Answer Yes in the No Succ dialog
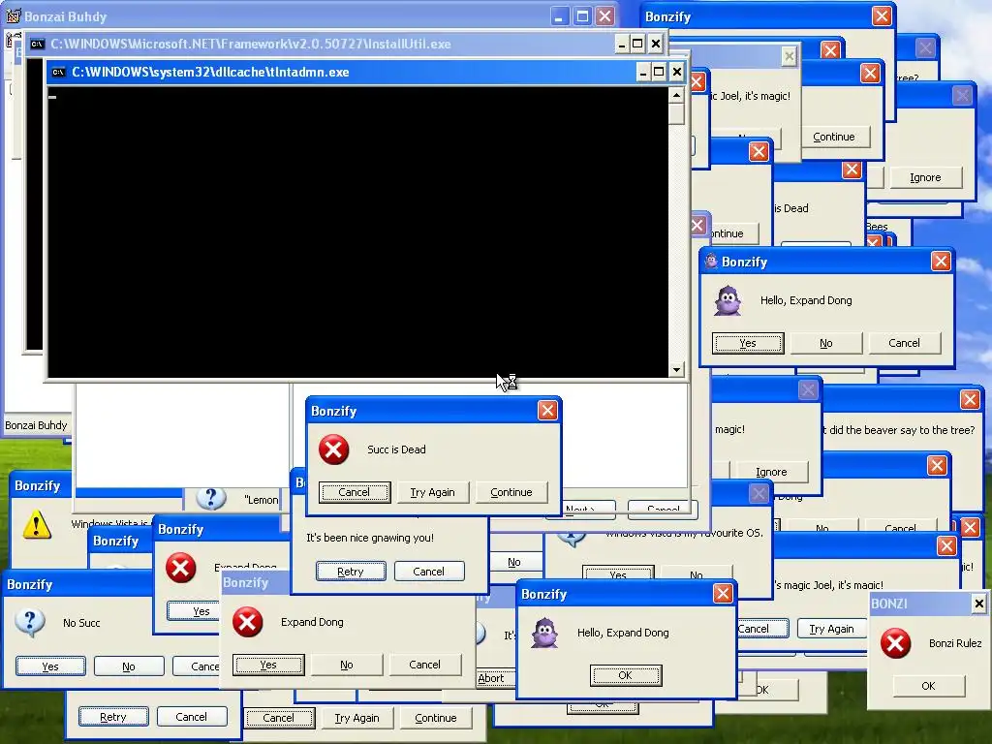Viewport: 992px width, 744px height. [x=50, y=666]
